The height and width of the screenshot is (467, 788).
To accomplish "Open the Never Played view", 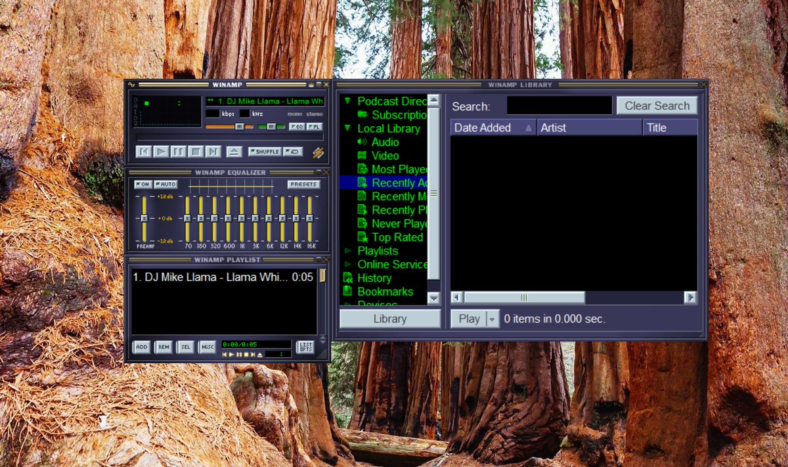I will tap(393, 224).
